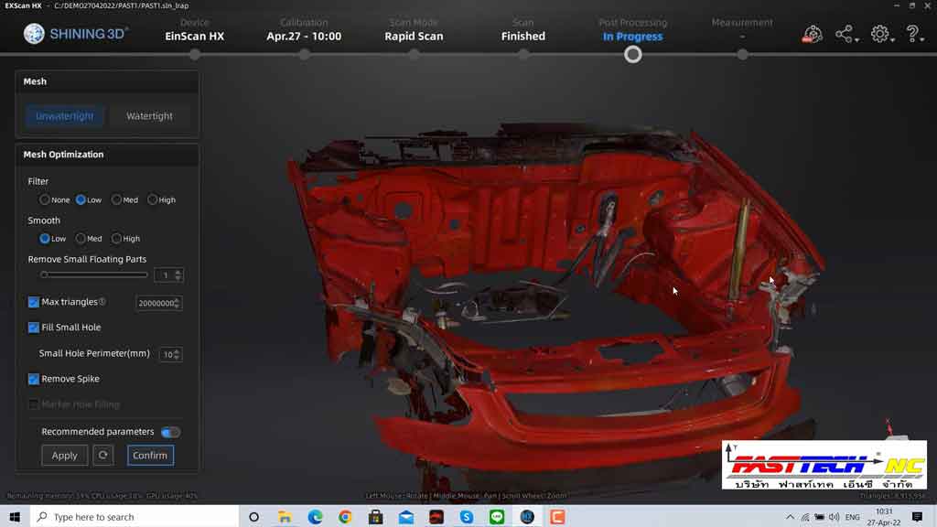Image resolution: width=937 pixels, height=527 pixels.
Task: Click the Confirm button
Action: (x=150, y=456)
